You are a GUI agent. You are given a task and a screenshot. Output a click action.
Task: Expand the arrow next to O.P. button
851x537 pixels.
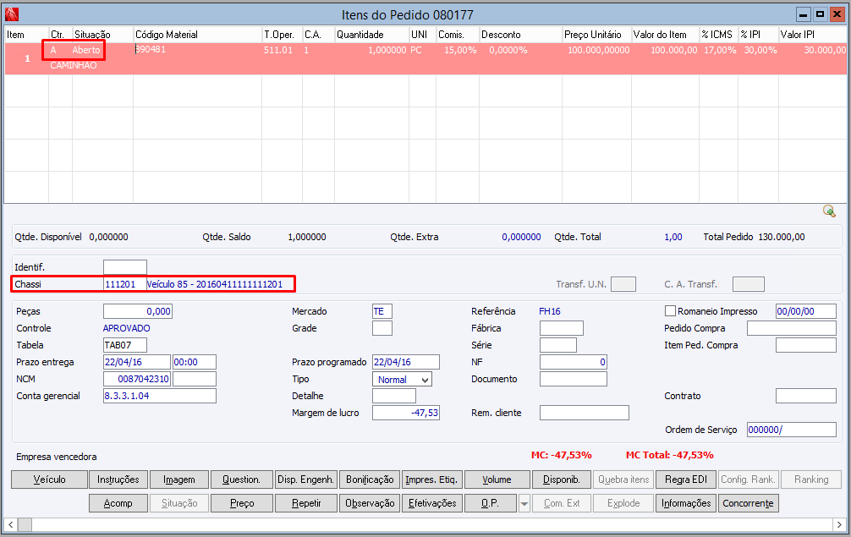click(524, 503)
